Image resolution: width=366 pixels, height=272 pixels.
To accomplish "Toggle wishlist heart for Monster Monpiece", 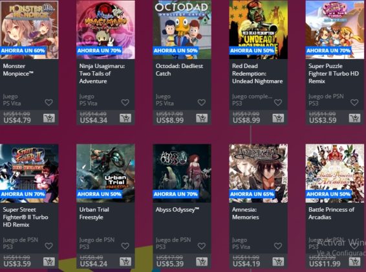I will click(x=48, y=102).
